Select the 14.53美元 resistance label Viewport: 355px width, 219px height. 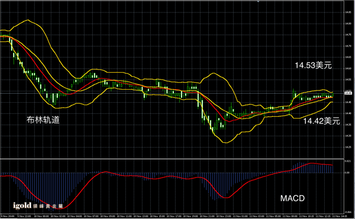point(313,66)
